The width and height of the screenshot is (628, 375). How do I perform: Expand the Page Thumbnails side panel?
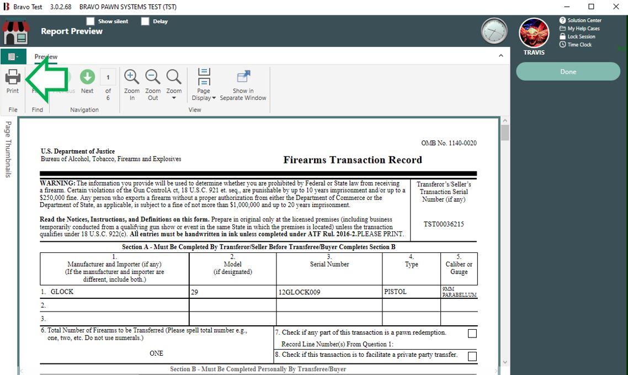8,149
